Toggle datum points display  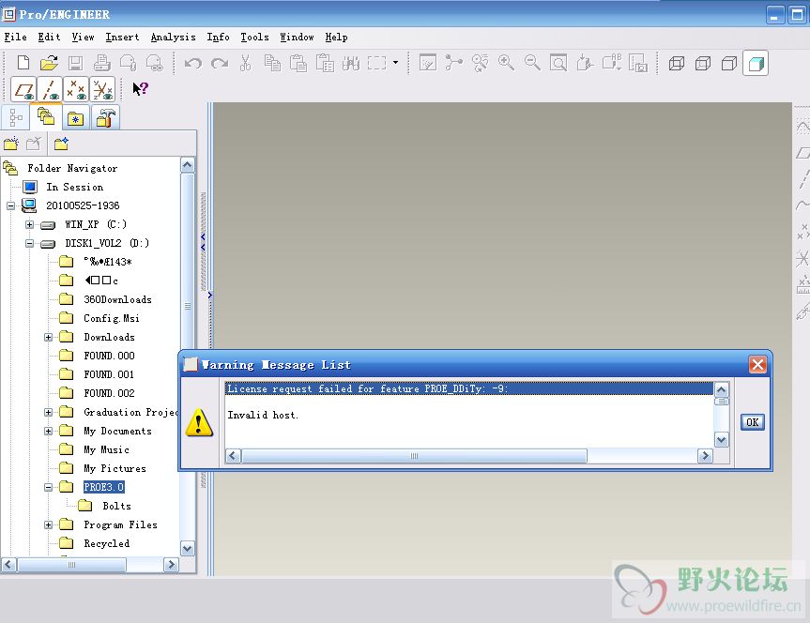coord(76,89)
